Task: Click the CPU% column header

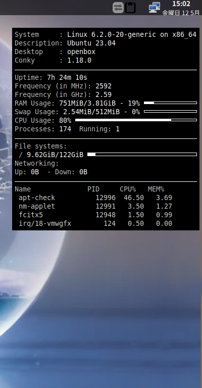Action: click(x=128, y=189)
